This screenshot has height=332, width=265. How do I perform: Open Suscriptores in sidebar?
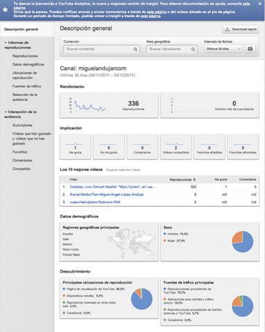click(x=22, y=125)
